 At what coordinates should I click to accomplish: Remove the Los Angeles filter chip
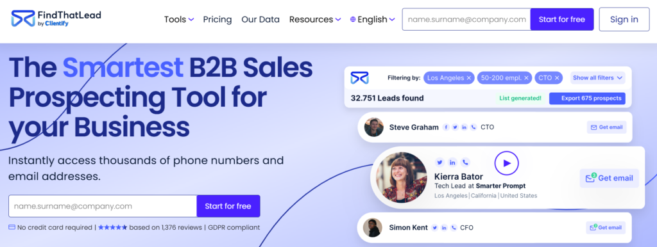point(469,77)
